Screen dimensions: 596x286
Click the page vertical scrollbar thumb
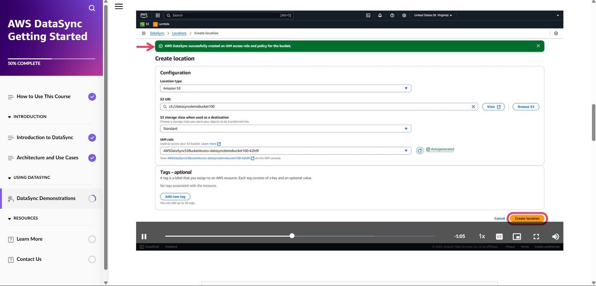(594, 122)
